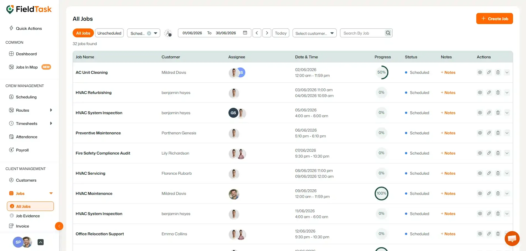This screenshot has height=251, width=526.
Task: Add notes to Preventive Maintenance
Action: tap(448, 133)
